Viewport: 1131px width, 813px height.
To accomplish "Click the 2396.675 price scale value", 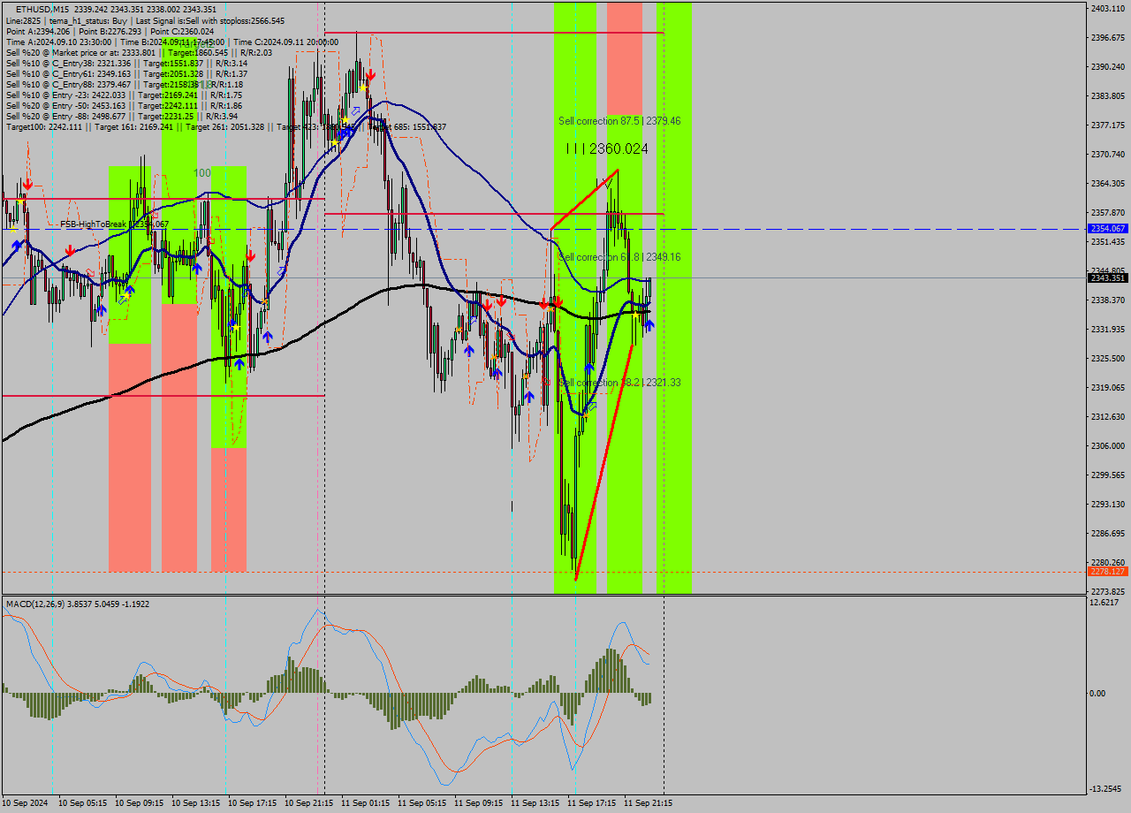I will coord(1108,37).
